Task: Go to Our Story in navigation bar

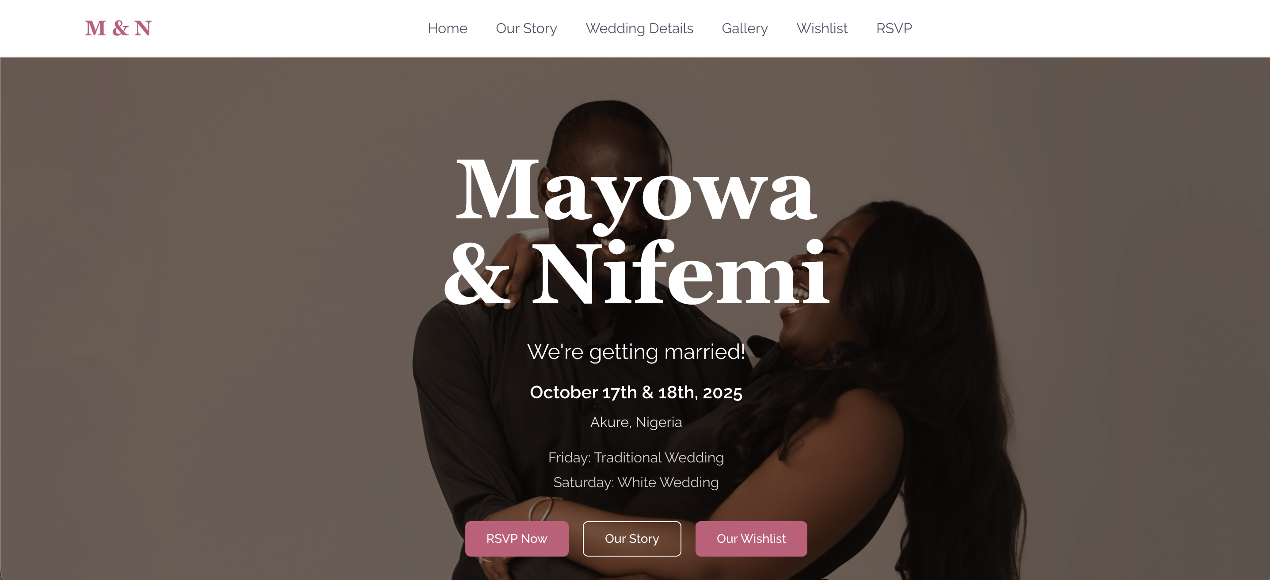Action: 526,28
